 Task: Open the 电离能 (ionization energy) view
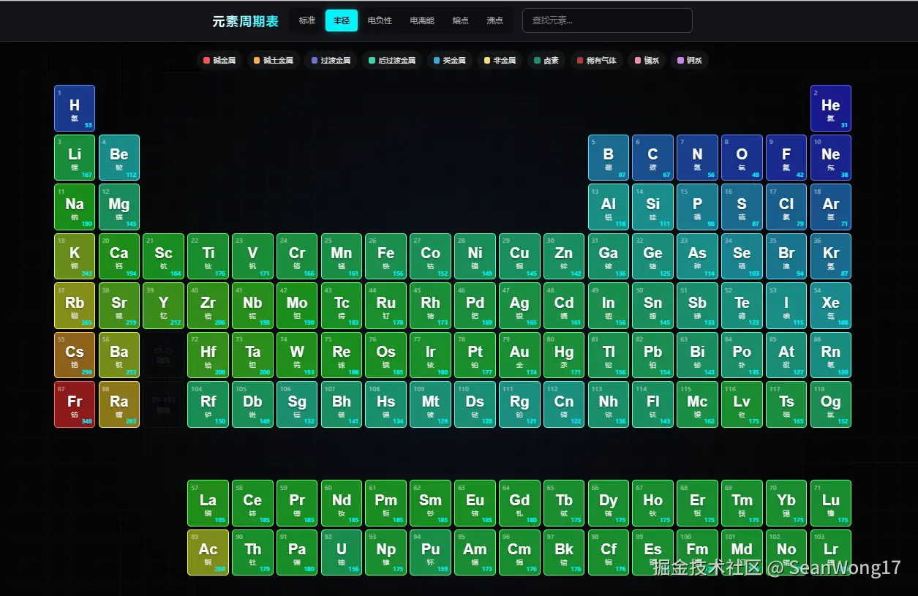[421, 20]
